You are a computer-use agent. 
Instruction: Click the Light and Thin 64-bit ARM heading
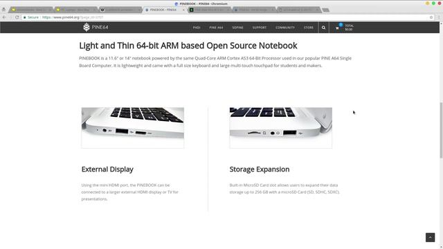[188, 46]
